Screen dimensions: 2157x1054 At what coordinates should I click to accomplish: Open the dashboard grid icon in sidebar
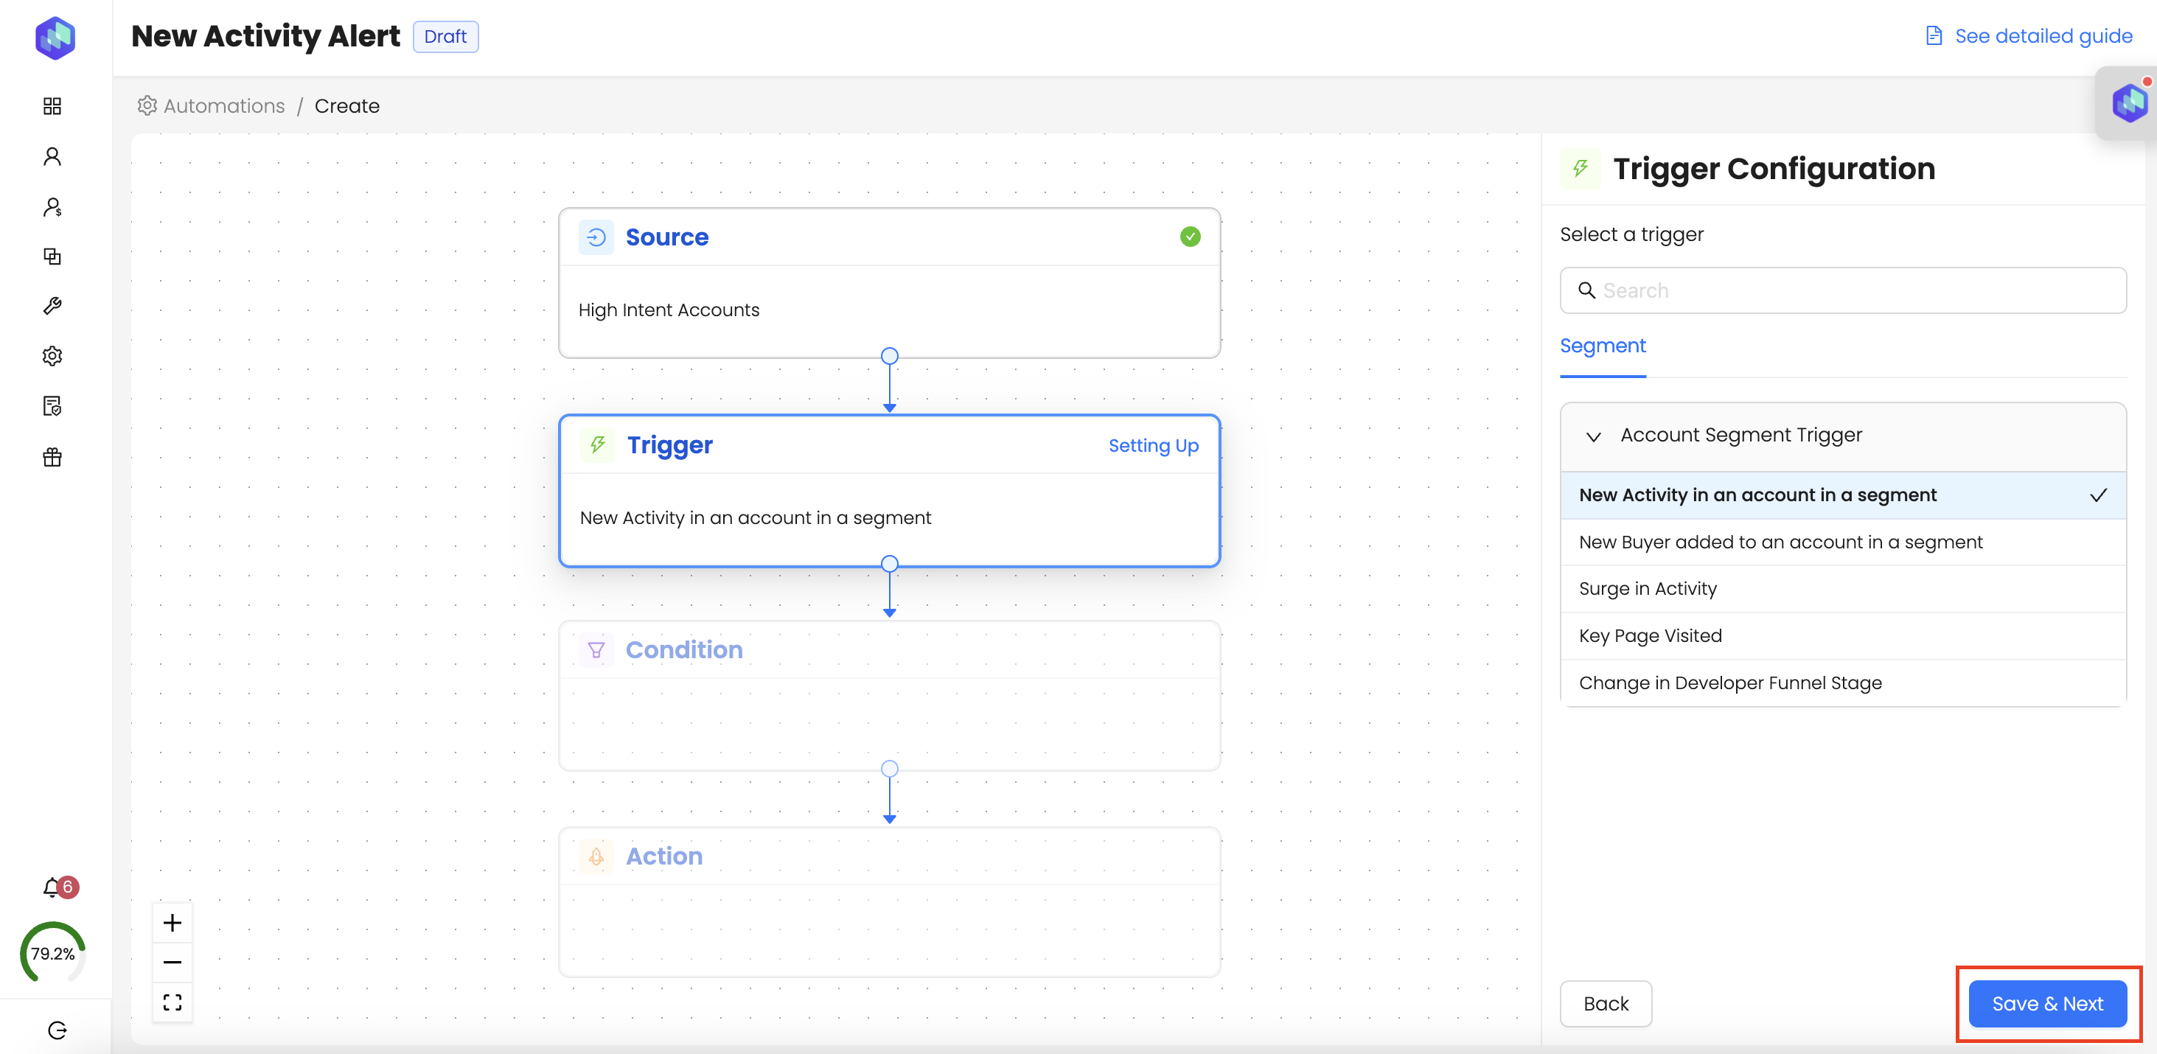[x=52, y=105]
